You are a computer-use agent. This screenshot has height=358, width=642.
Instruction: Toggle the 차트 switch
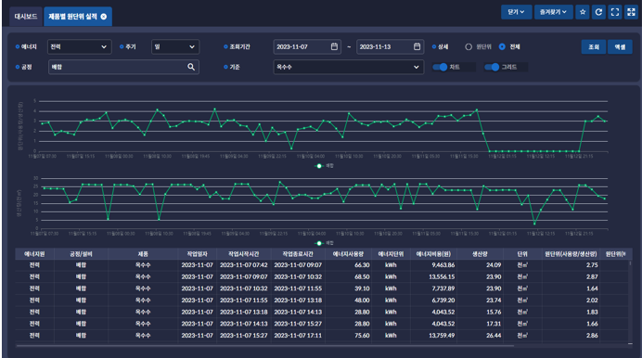(x=440, y=67)
